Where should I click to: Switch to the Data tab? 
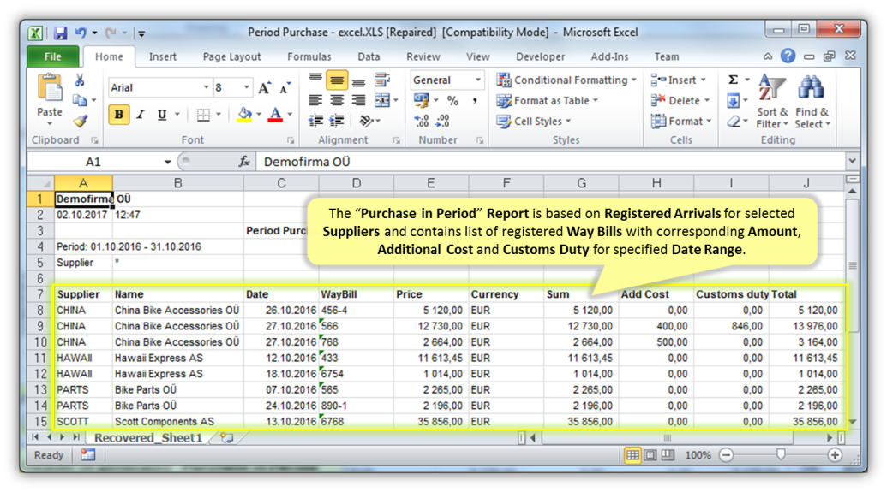tap(369, 56)
